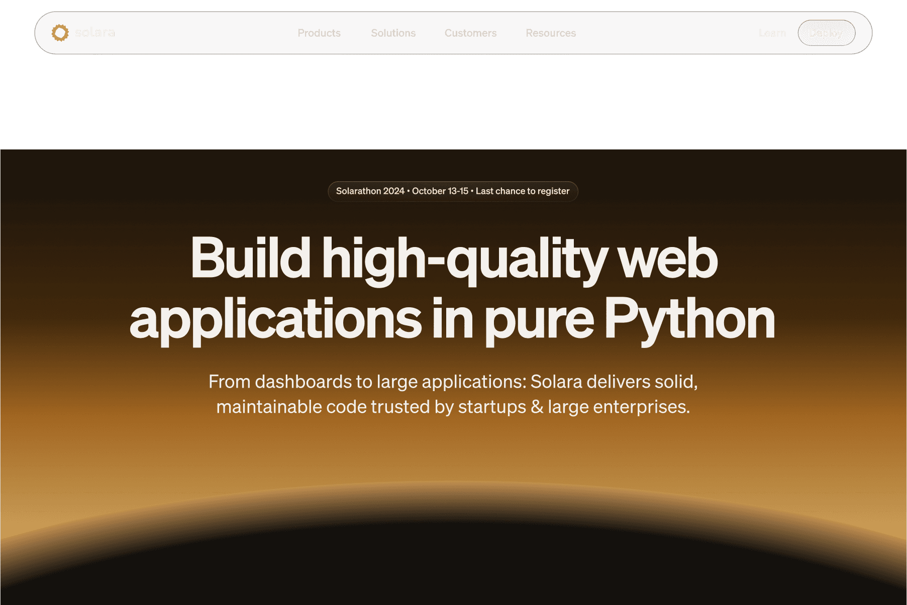The image size is (907, 605).
Task: Open the Products menu
Action: click(x=319, y=33)
